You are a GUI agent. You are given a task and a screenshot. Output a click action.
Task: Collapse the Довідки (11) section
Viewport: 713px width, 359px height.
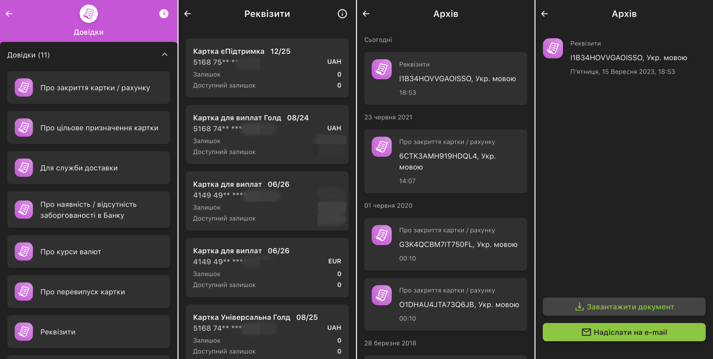[165, 55]
